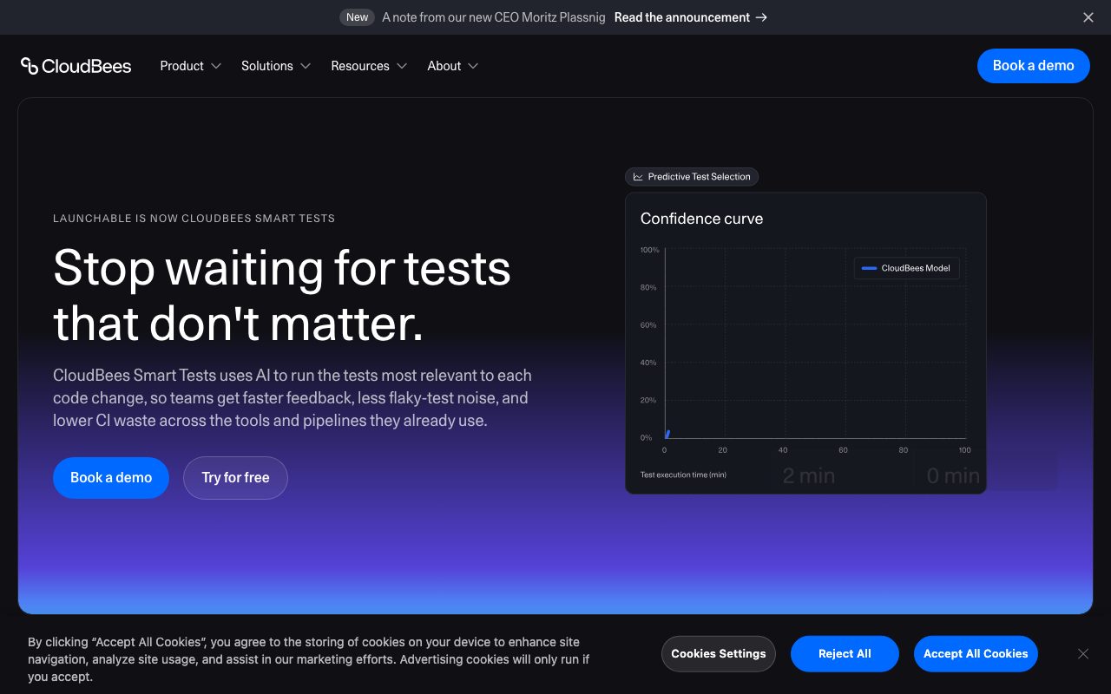Screen dimensions: 1111x694
Task: Click Reject All cookies
Action: click(845, 654)
